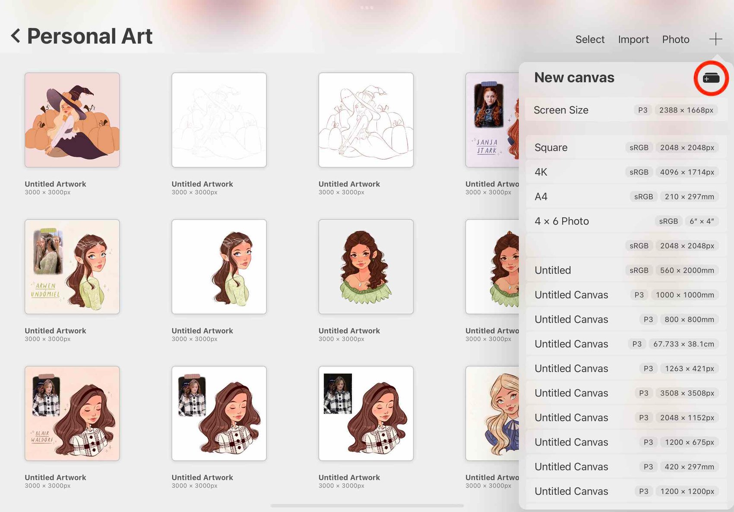
Task: Open the Sansa Stark artwork thumbnail
Action: point(492,120)
